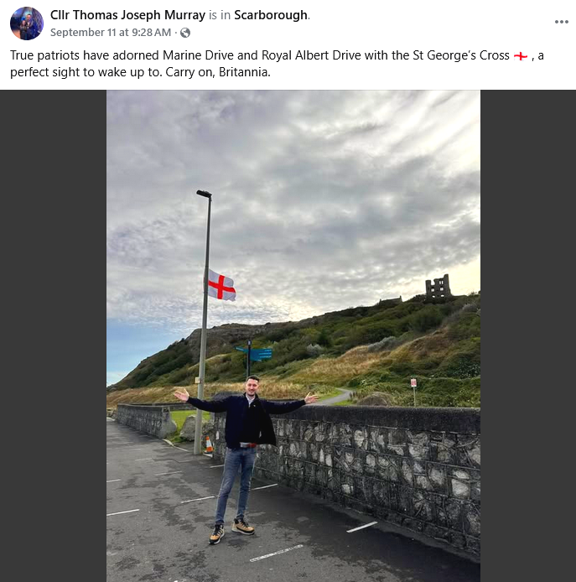The width and height of the screenshot is (576, 582).
Task: Open the author's round profile picture
Action: (x=27, y=23)
